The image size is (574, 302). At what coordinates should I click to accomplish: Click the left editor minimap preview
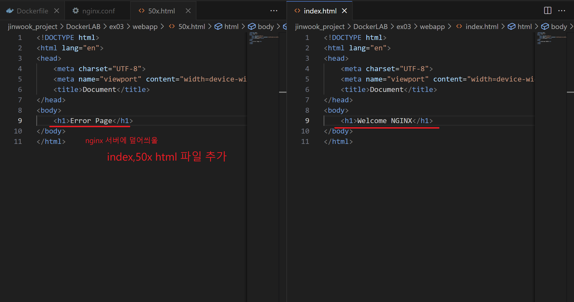[x=263, y=38]
